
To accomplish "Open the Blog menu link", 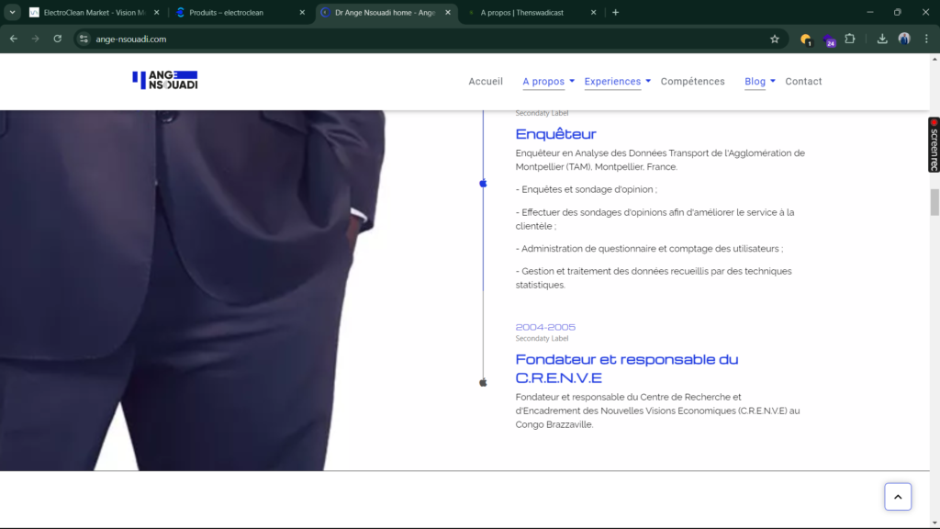I will pyautogui.click(x=755, y=82).
